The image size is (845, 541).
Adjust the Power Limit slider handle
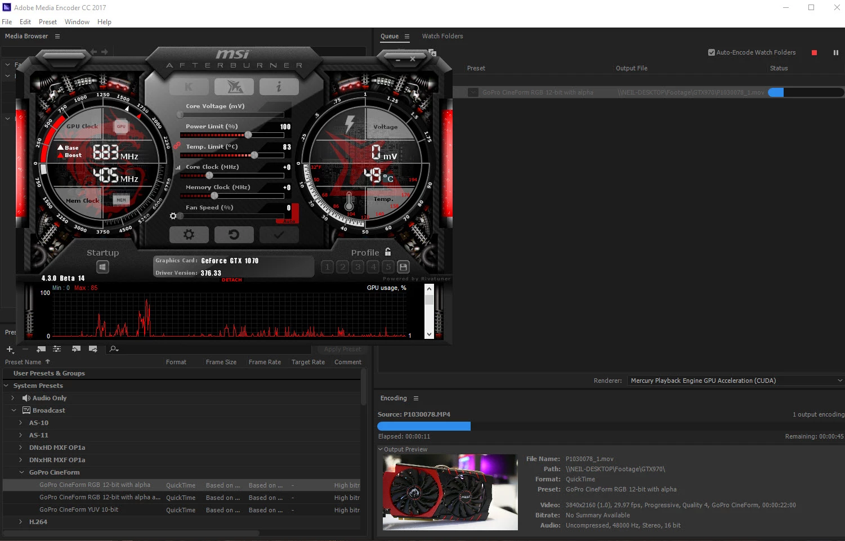(248, 135)
